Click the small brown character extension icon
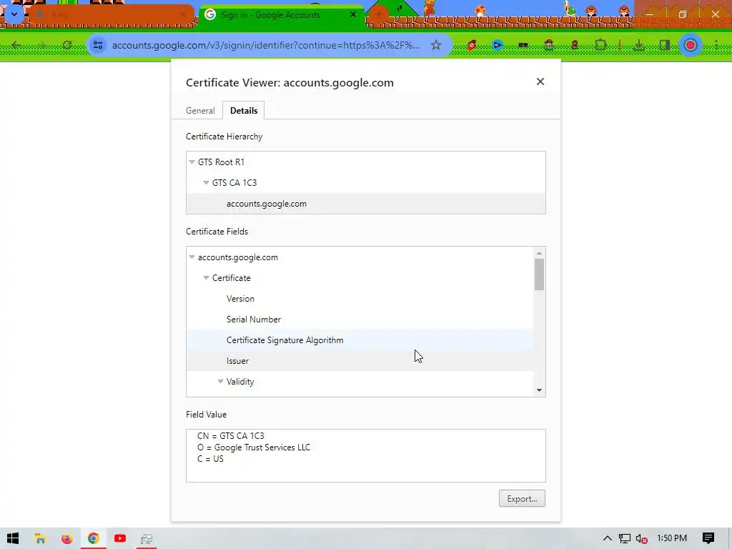The image size is (732, 549). pyautogui.click(x=575, y=45)
